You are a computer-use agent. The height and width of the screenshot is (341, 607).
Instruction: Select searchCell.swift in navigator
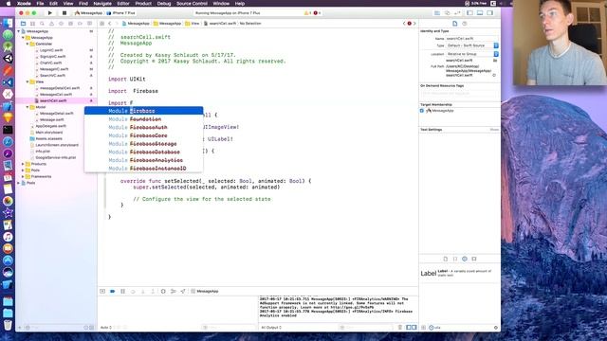pyautogui.click(x=57, y=100)
